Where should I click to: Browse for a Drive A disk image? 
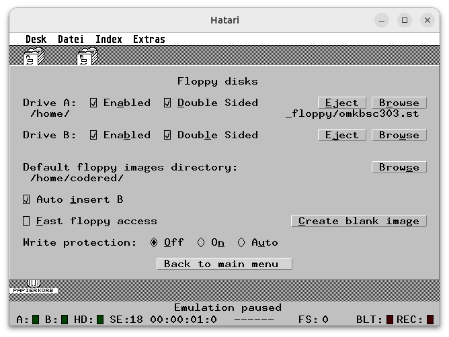pos(399,103)
